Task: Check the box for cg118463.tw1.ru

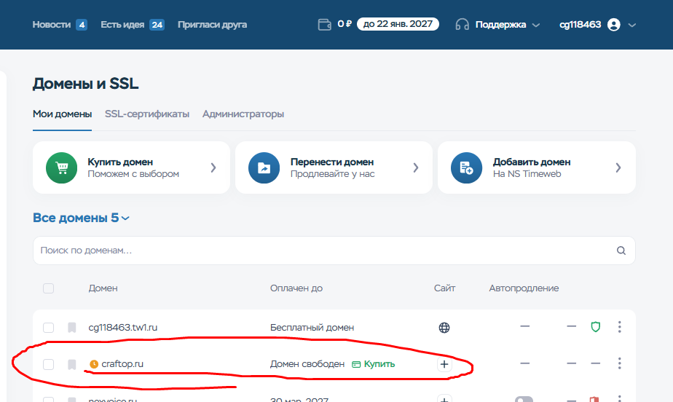Action: point(48,328)
